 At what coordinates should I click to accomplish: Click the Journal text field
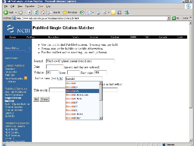pos(80,61)
